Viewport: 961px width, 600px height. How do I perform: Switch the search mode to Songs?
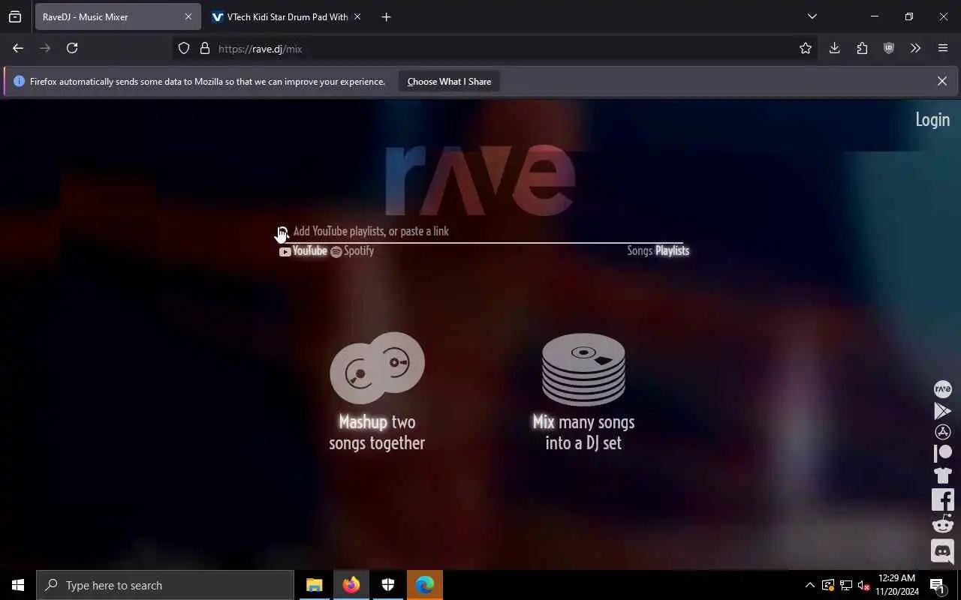(x=640, y=250)
